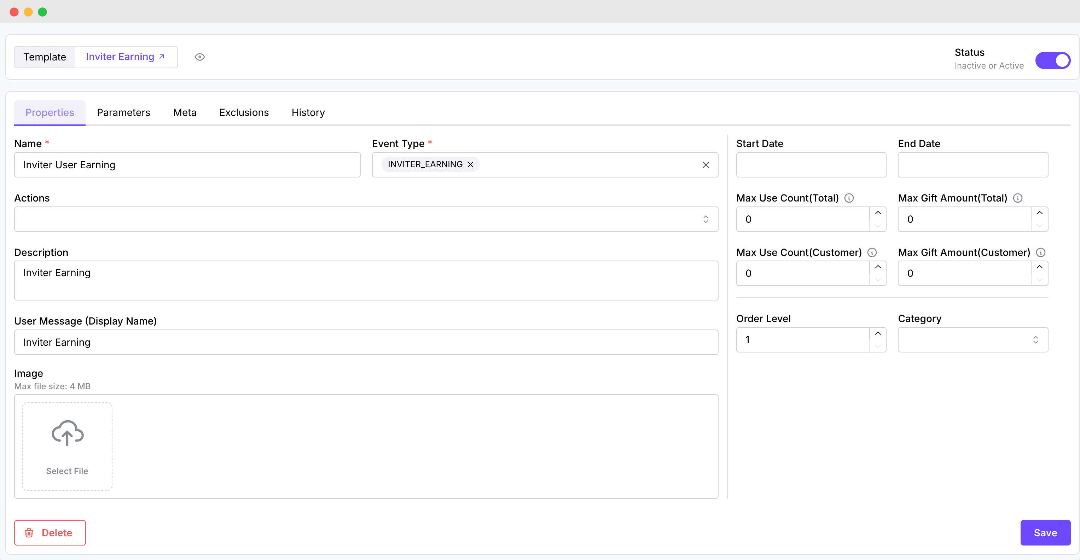Switch to the Parameters tab
The image size is (1080, 560).
pyautogui.click(x=123, y=113)
